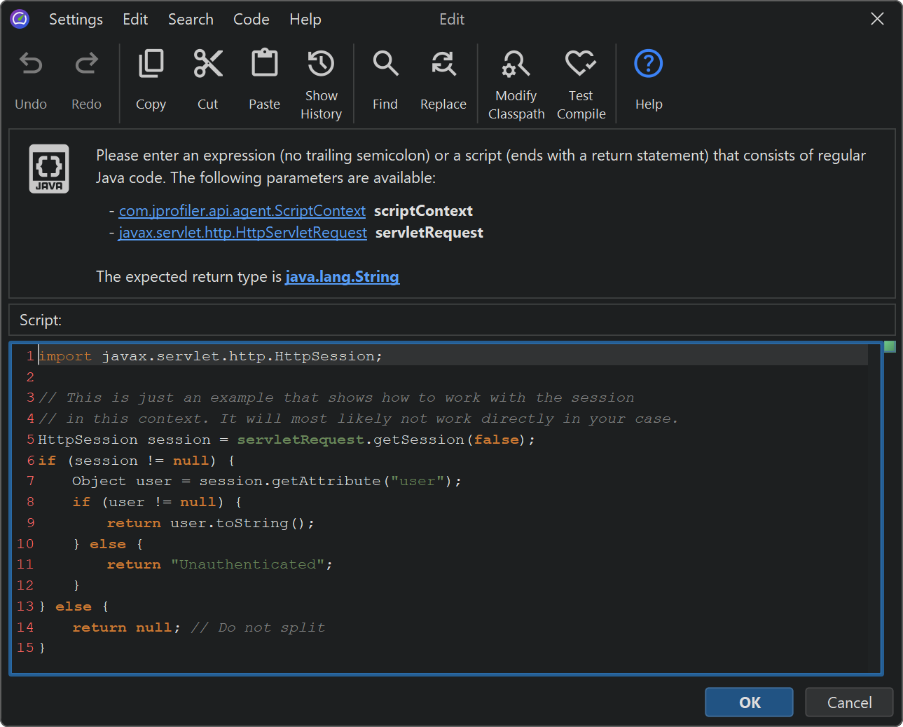Viewport: 903px width, 727px height.
Task: Click the java.lang.String return type link
Action: tap(342, 277)
